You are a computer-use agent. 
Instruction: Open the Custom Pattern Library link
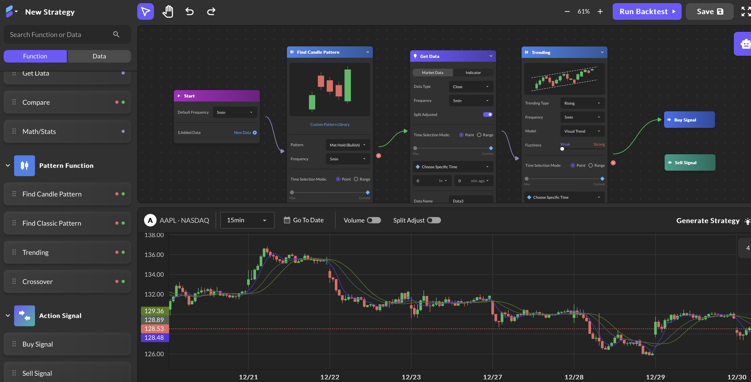pos(329,124)
